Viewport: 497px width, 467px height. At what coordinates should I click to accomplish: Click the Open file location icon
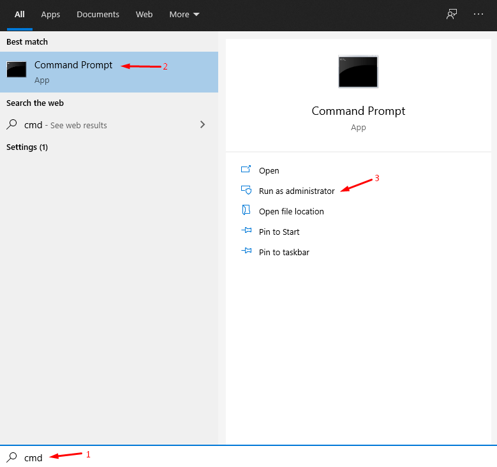[246, 211]
